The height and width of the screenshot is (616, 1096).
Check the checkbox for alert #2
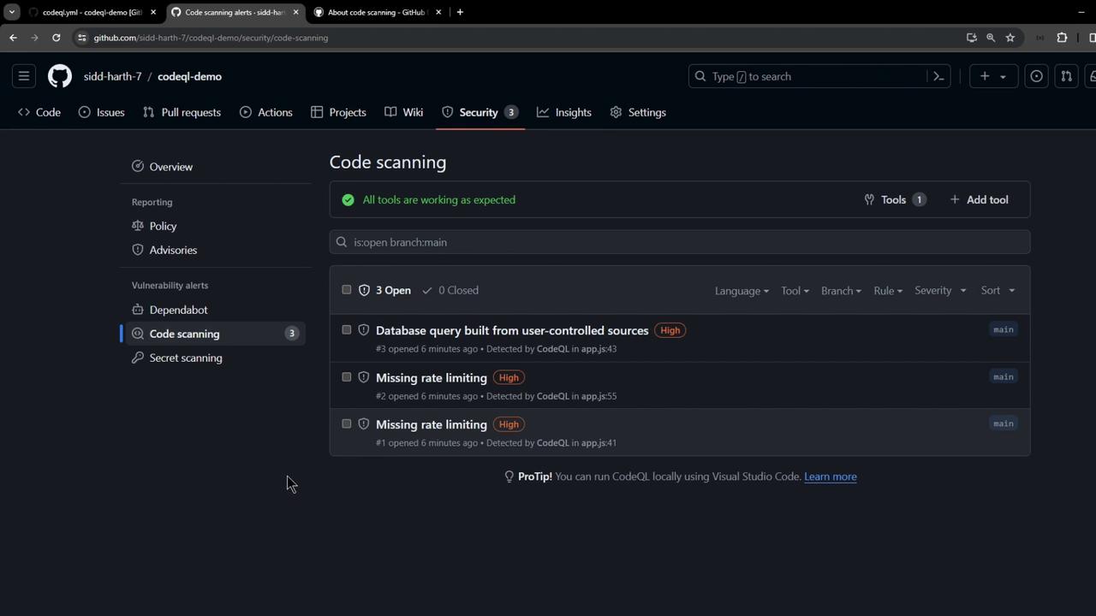point(347,376)
